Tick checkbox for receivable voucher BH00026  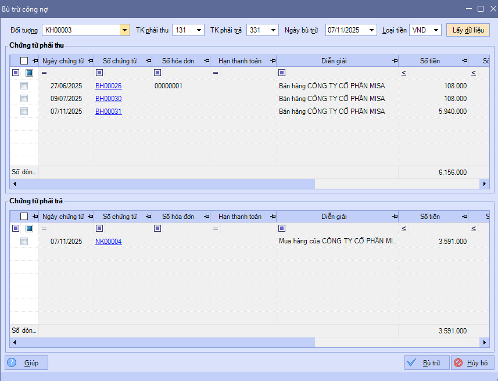tap(24, 86)
